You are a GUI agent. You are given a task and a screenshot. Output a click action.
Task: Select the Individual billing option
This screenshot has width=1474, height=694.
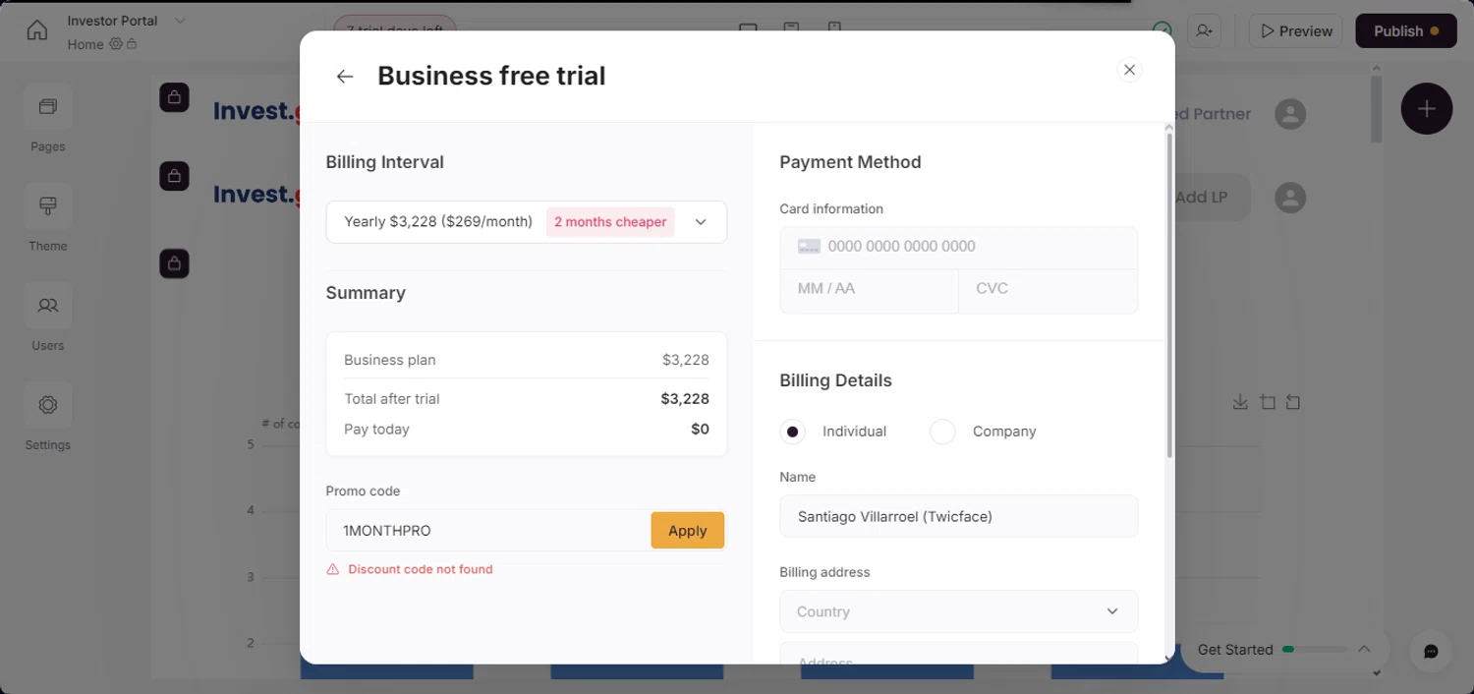[x=792, y=432]
